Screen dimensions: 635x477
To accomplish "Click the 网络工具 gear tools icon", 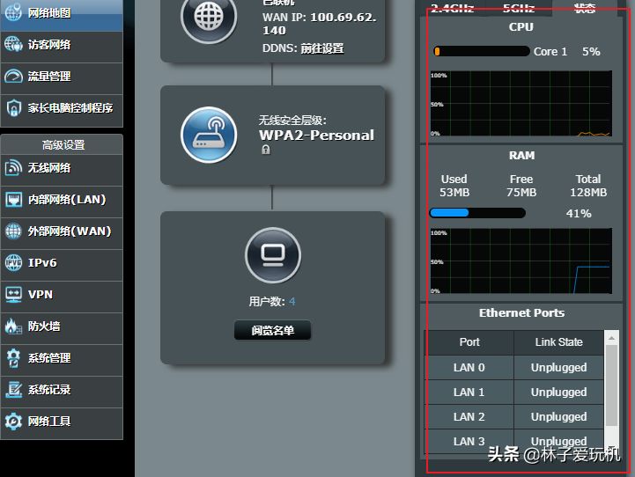I will [13, 422].
